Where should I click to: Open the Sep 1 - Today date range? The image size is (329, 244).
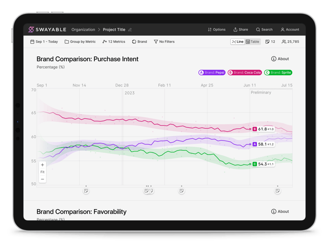44,41
